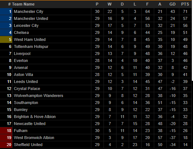Open West Ham United team entry

pos(30,39)
